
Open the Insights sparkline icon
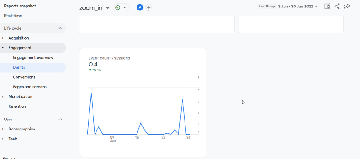coord(346,7)
